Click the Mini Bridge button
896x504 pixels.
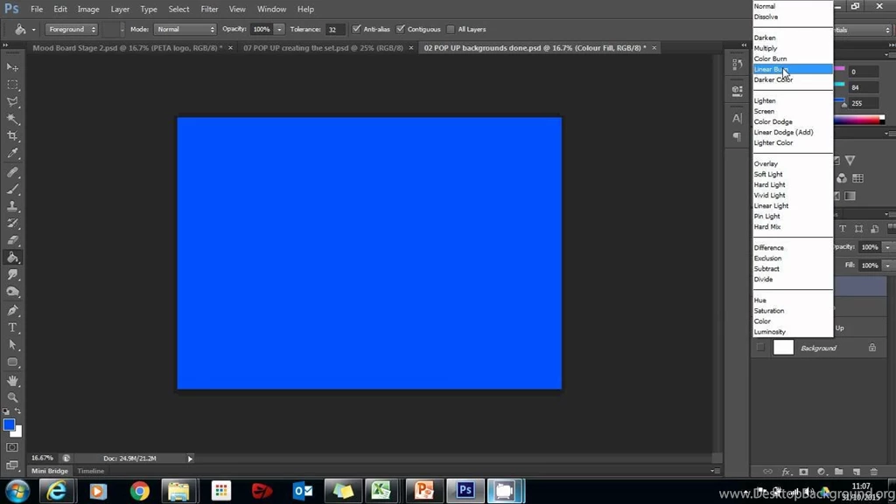tap(49, 470)
